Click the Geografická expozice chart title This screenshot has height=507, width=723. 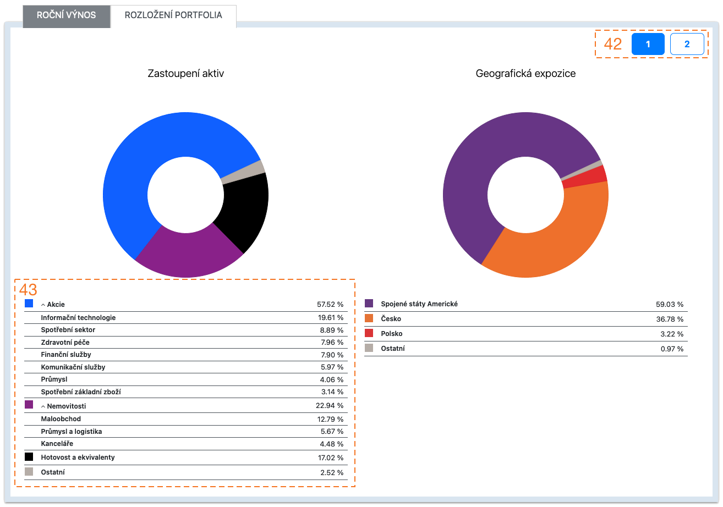click(525, 73)
